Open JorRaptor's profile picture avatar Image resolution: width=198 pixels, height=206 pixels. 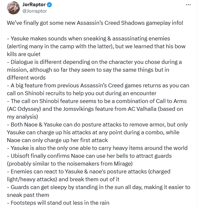click(13, 8)
